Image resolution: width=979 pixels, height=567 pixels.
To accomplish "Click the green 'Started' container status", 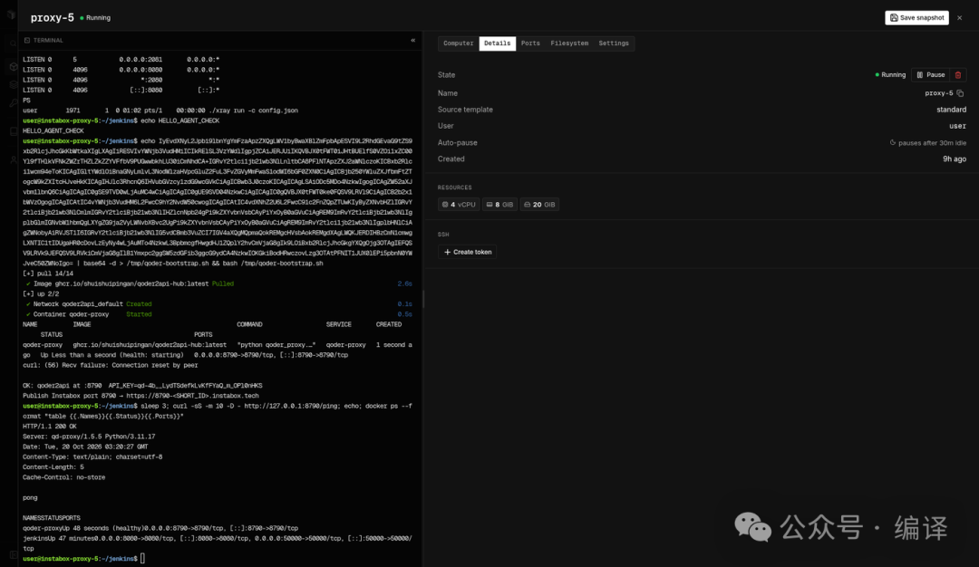I will (x=139, y=314).
